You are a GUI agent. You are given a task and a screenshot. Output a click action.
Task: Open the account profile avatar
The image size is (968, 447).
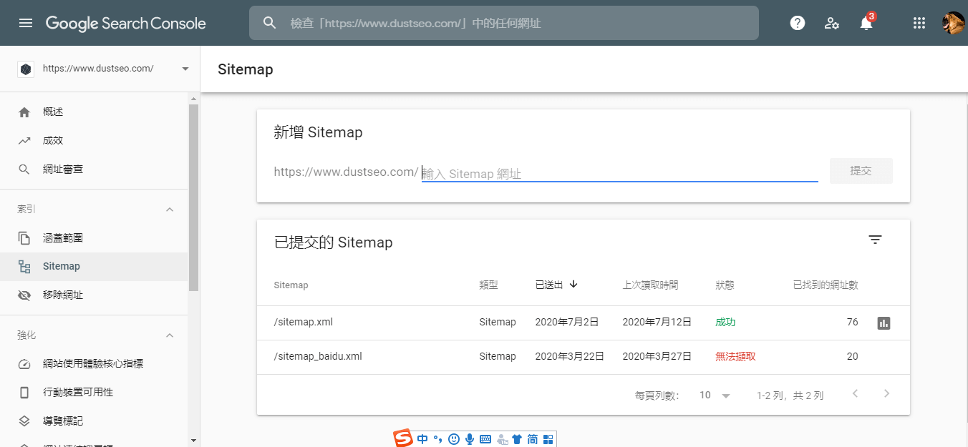[x=953, y=23]
